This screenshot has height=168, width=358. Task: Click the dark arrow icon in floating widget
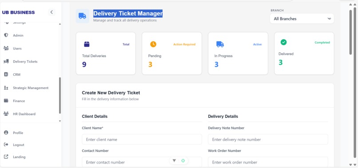point(174,160)
